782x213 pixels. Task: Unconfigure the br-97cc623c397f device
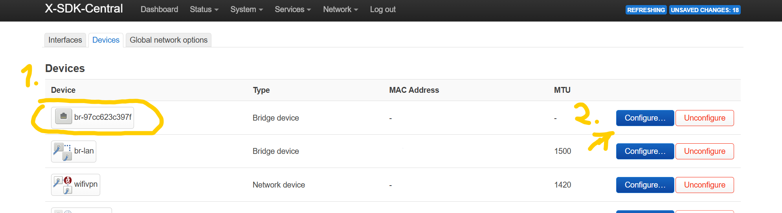[705, 118]
